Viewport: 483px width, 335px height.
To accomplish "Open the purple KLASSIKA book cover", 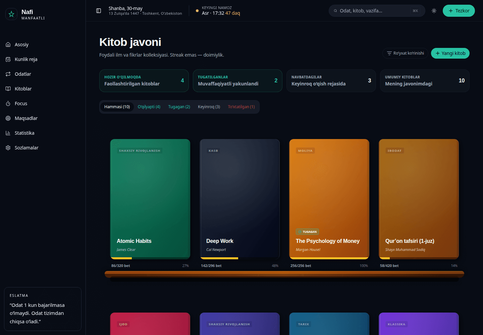I will coord(419,324).
